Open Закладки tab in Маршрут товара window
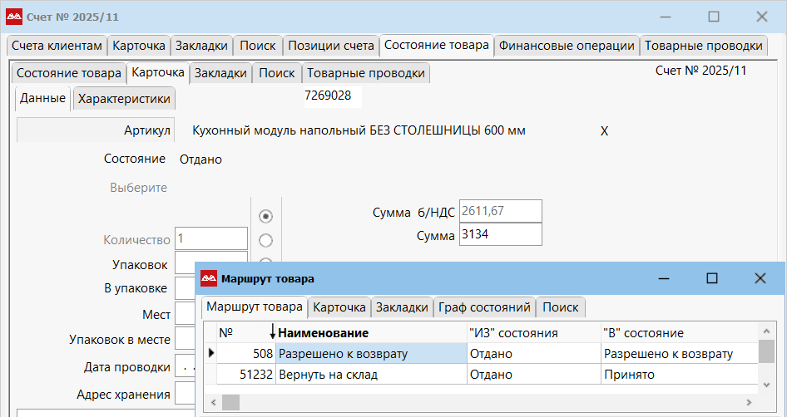Image resolution: width=787 pixels, height=417 pixels. click(402, 307)
